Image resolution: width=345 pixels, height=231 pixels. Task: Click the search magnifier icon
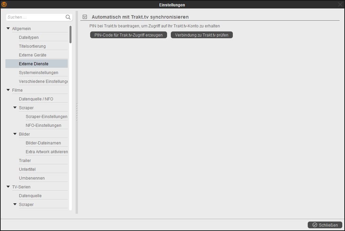coord(68,17)
